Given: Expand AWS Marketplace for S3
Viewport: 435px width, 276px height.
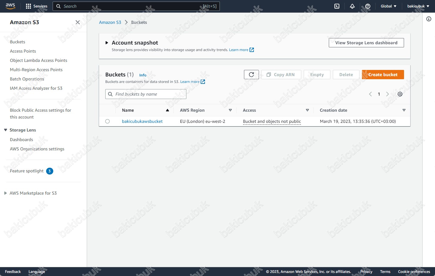Looking at the screenshot, I should coord(6,193).
